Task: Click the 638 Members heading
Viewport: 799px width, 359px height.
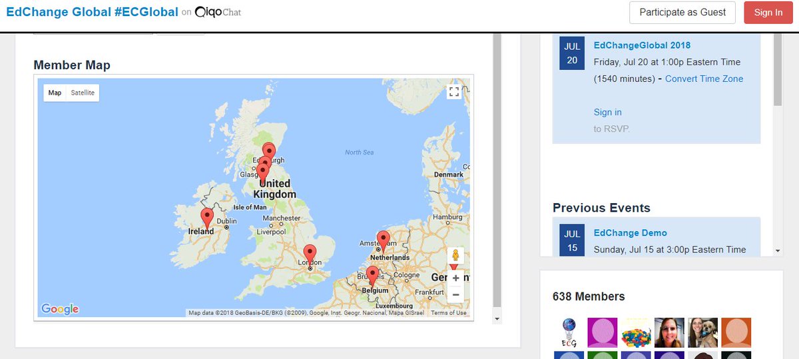Action: pos(589,296)
